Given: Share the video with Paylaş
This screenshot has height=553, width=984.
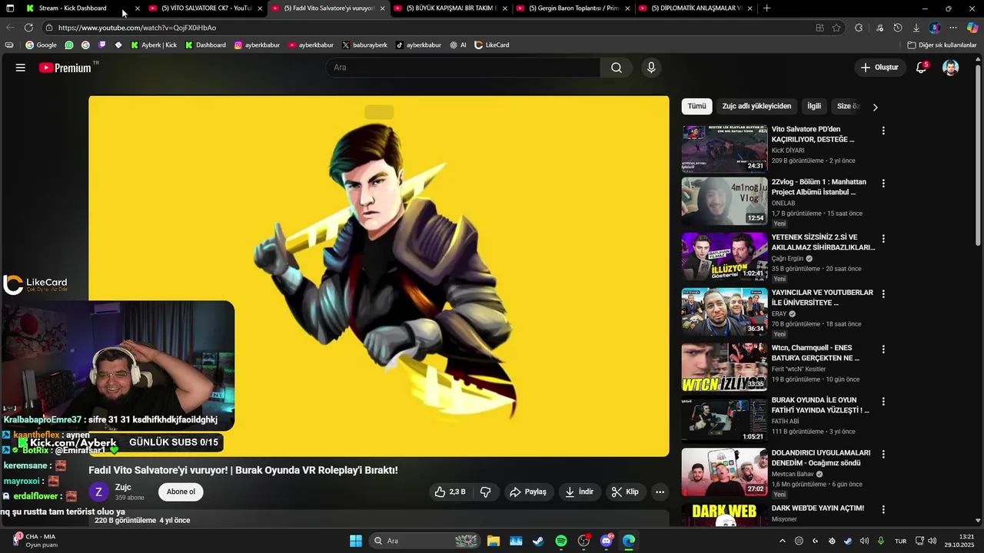Looking at the screenshot, I should tap(528, 492).
